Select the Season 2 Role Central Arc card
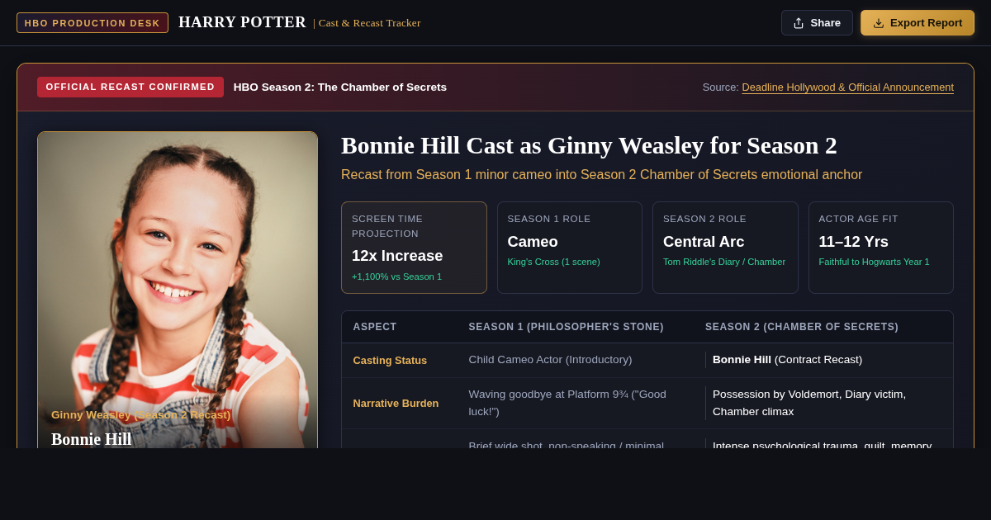Viewport: 991px width, 520px height. [725, 248]
